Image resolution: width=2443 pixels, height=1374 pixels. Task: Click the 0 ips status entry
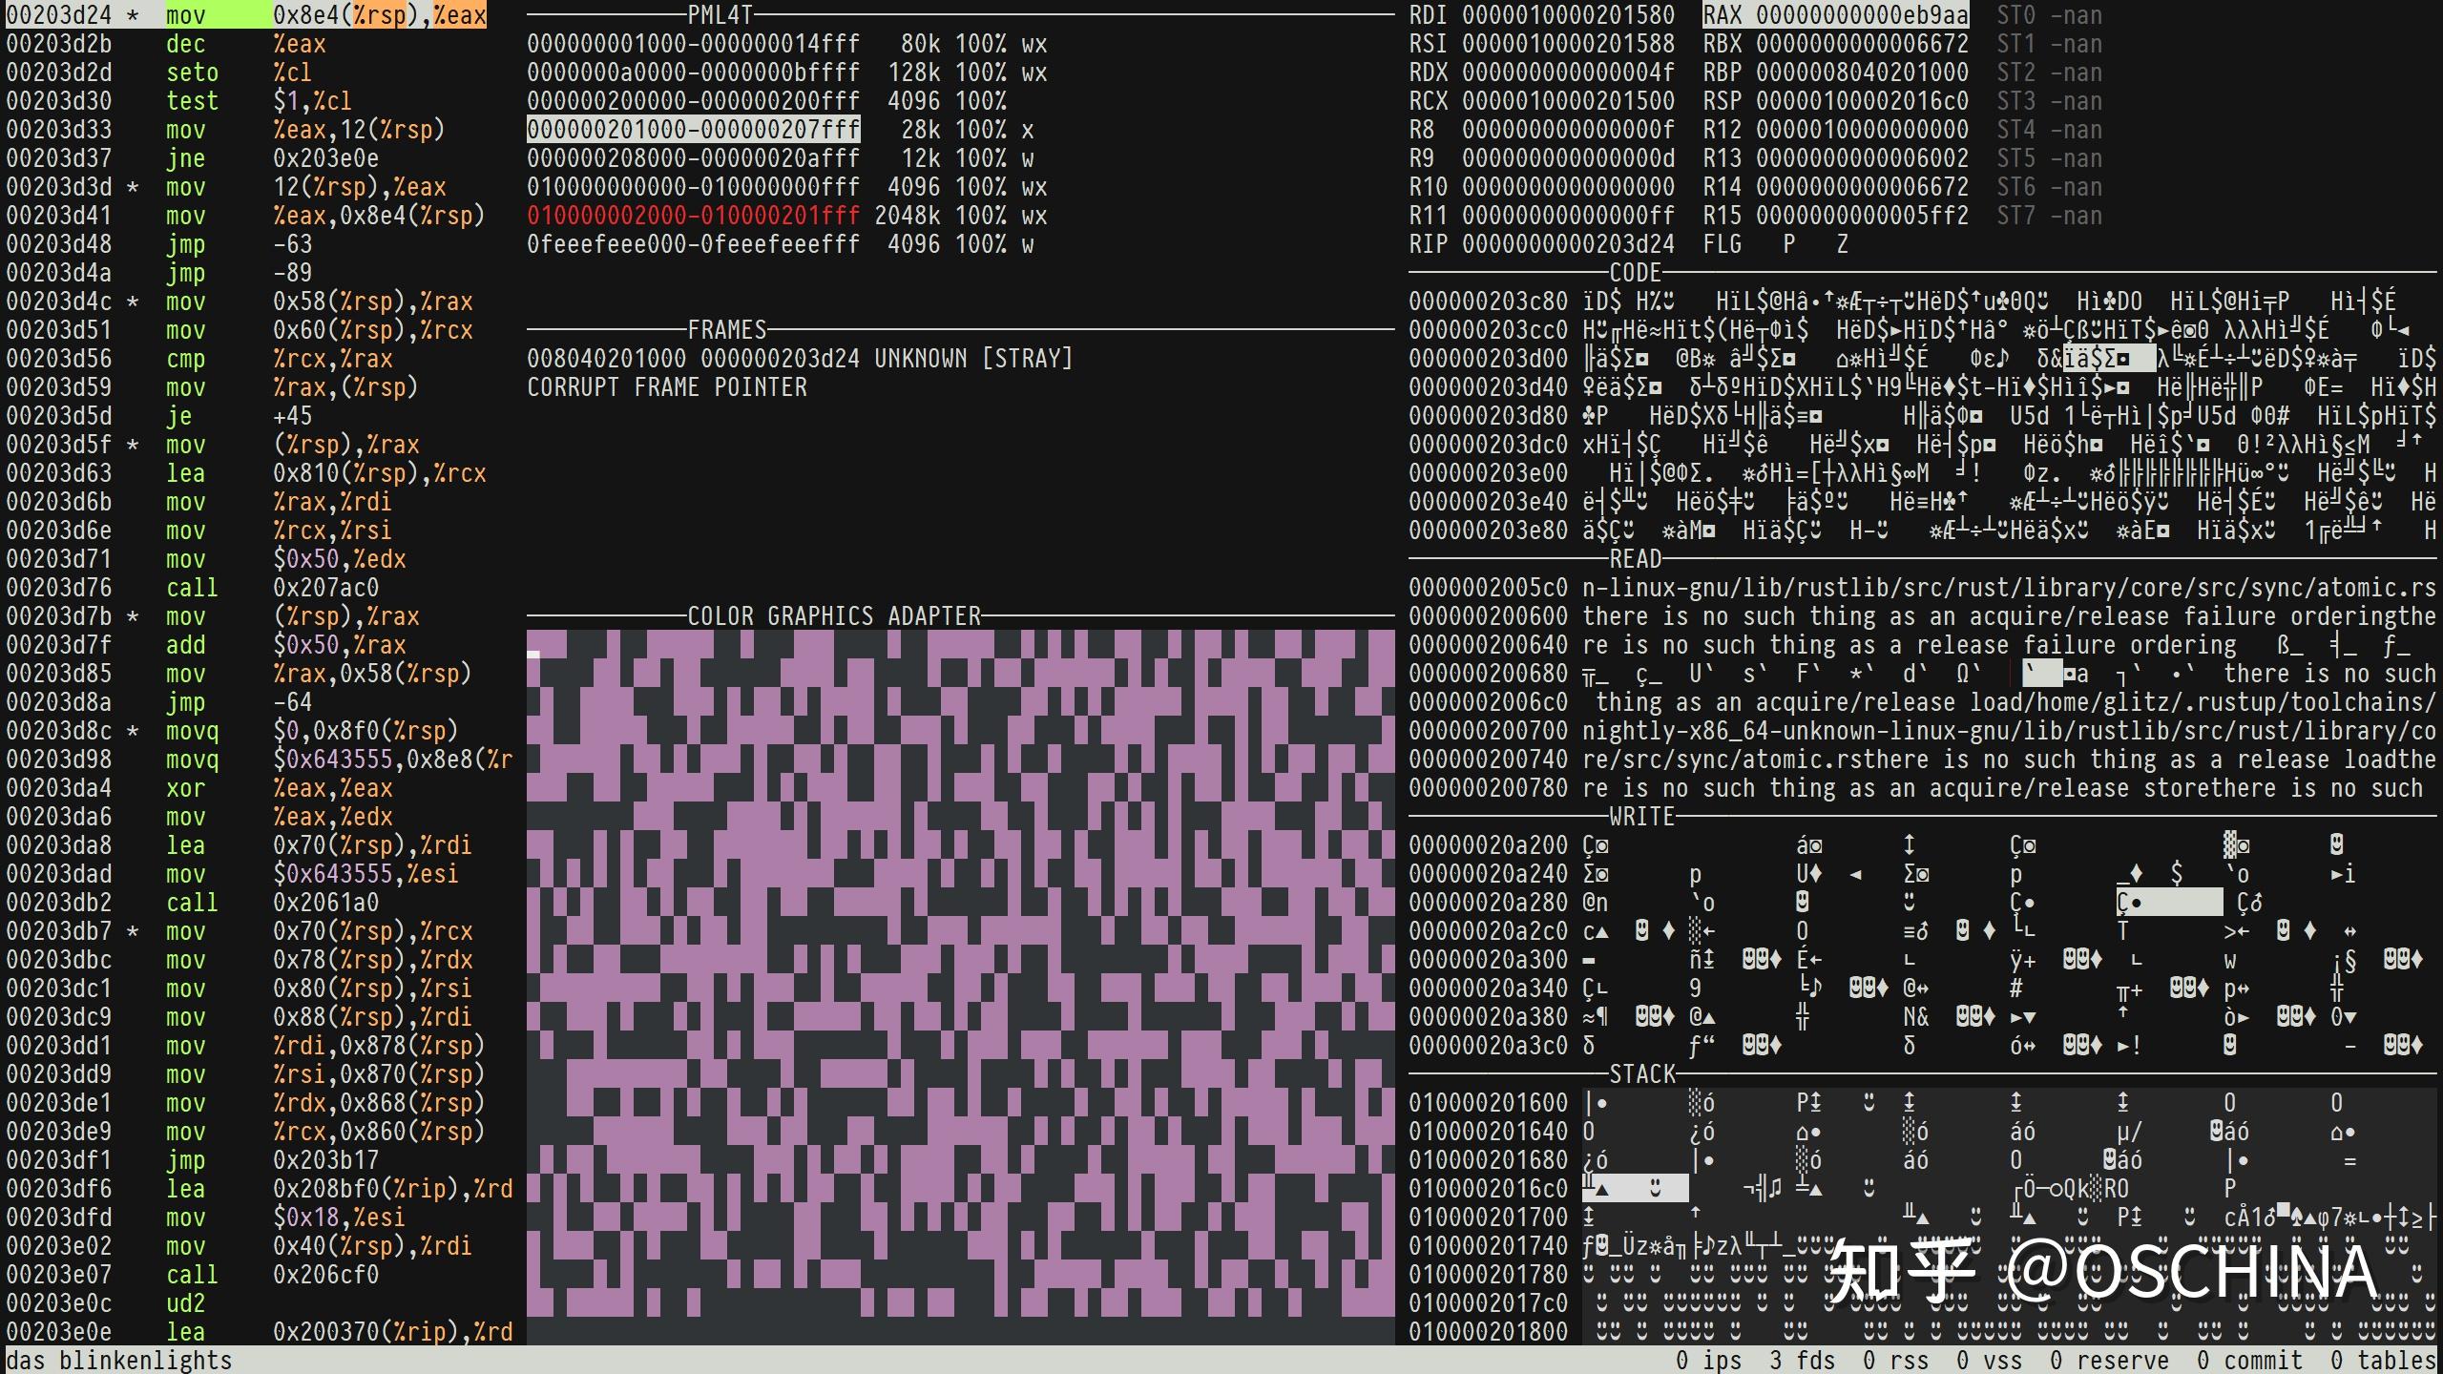(x=1708, y=1360)
